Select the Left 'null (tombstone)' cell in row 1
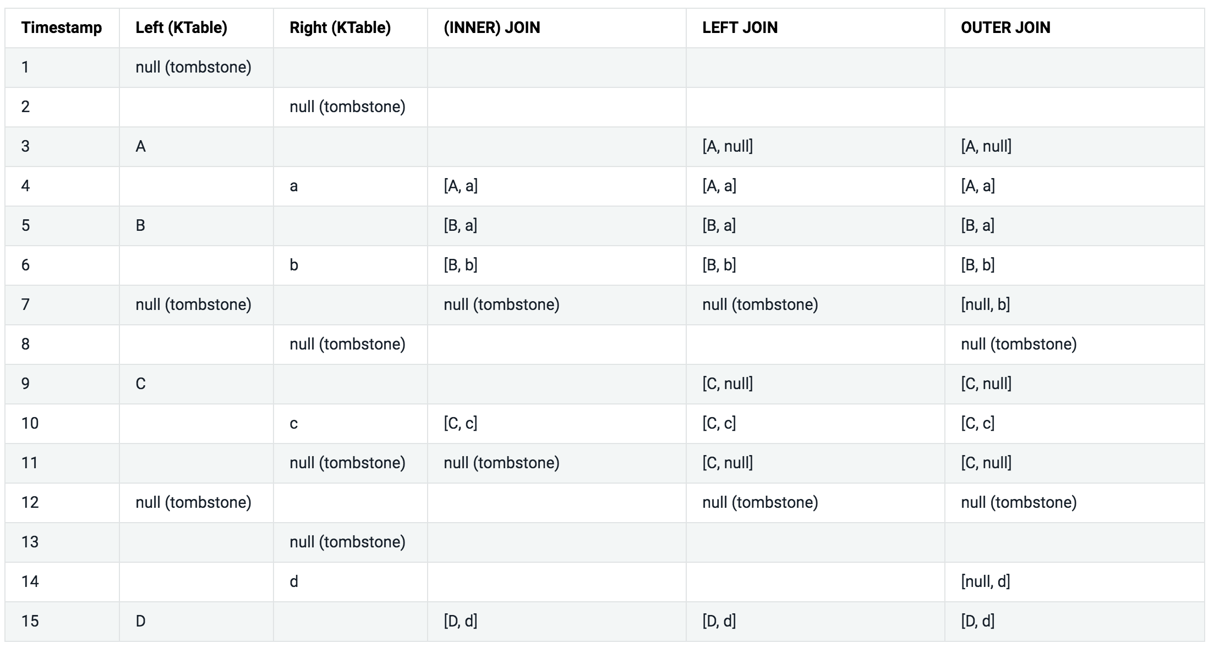This screenshot has width=1214, height=654. (x=193, y=67)
